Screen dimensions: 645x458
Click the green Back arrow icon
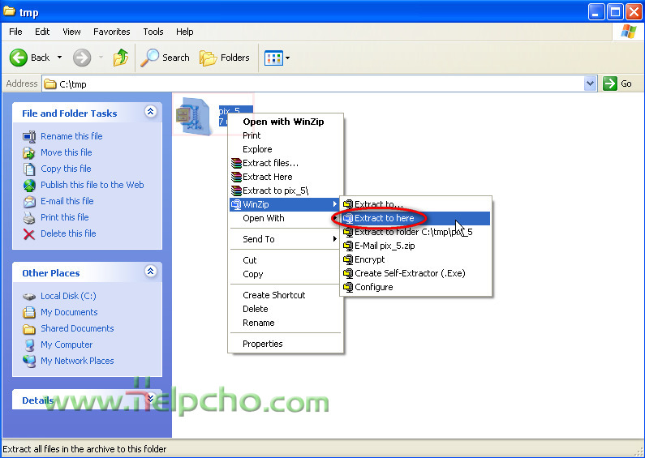coord(19,58)
